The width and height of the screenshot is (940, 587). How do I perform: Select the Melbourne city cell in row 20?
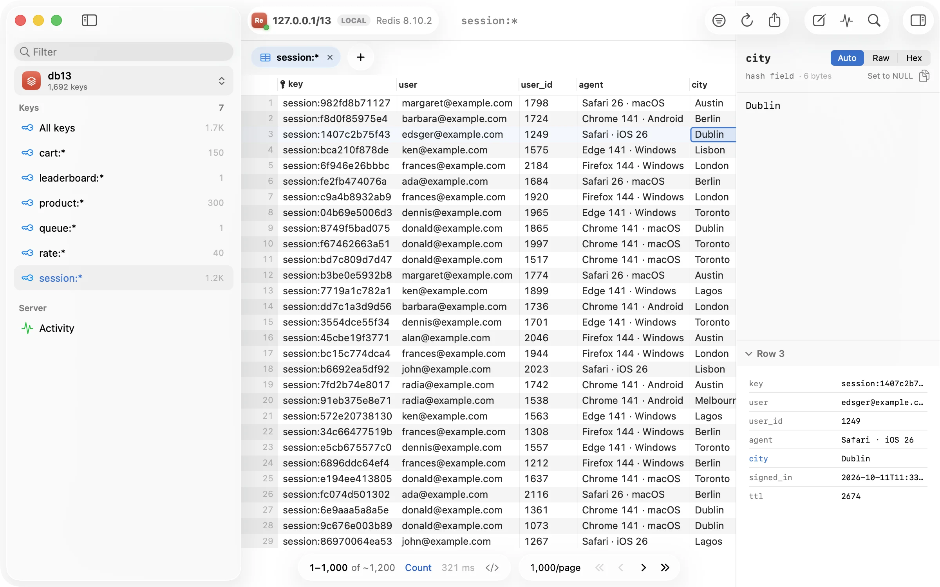pos(713,400)
